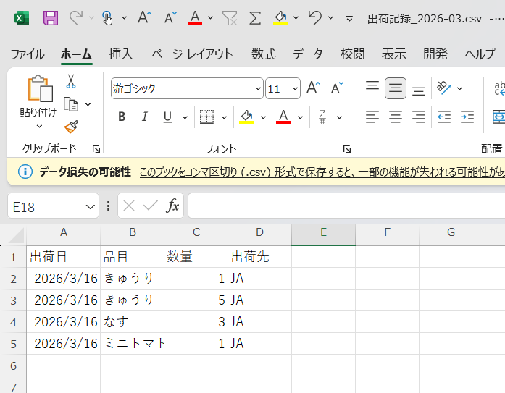Apply borders with the border icon
The width and height of the screenshot is (505, 393).
click(206, 117)
